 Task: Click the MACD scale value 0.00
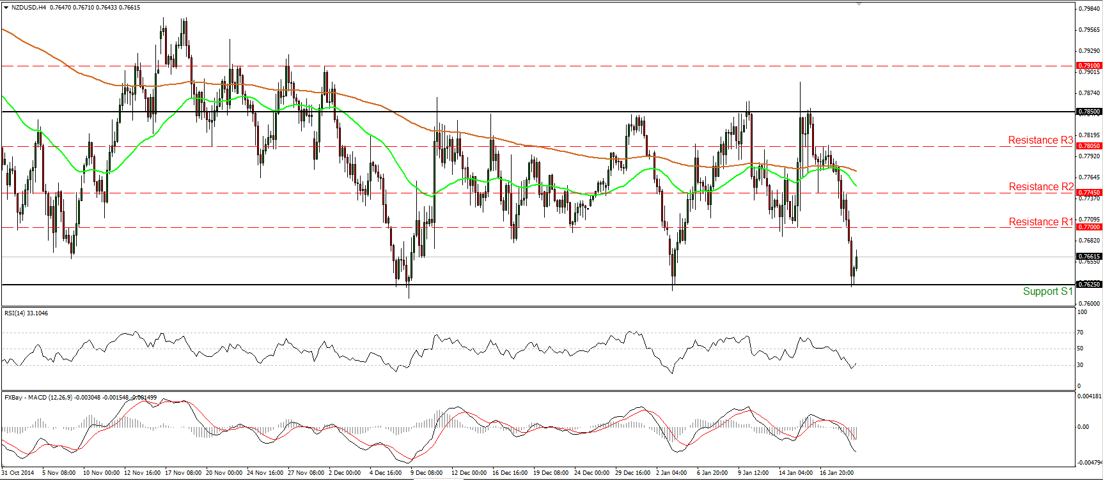1084,427
